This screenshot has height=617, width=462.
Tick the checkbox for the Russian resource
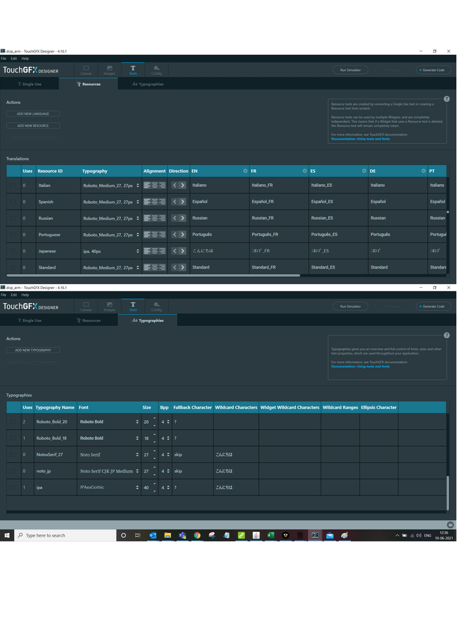coord(13,218)
